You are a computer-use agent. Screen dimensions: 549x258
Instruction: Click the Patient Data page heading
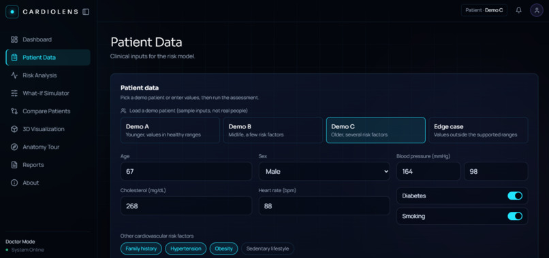pyautogui.click(x=146, y=42)
